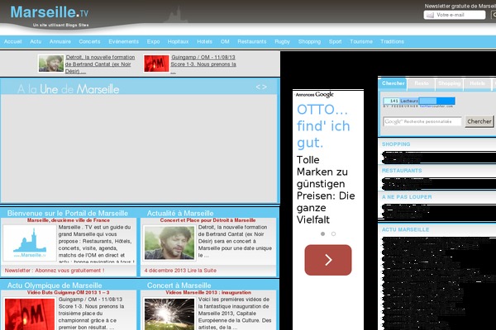Click the SHOPPING sidebar heading
The image size is (496, 330).
pyautogui.click(x=396, y=144)
